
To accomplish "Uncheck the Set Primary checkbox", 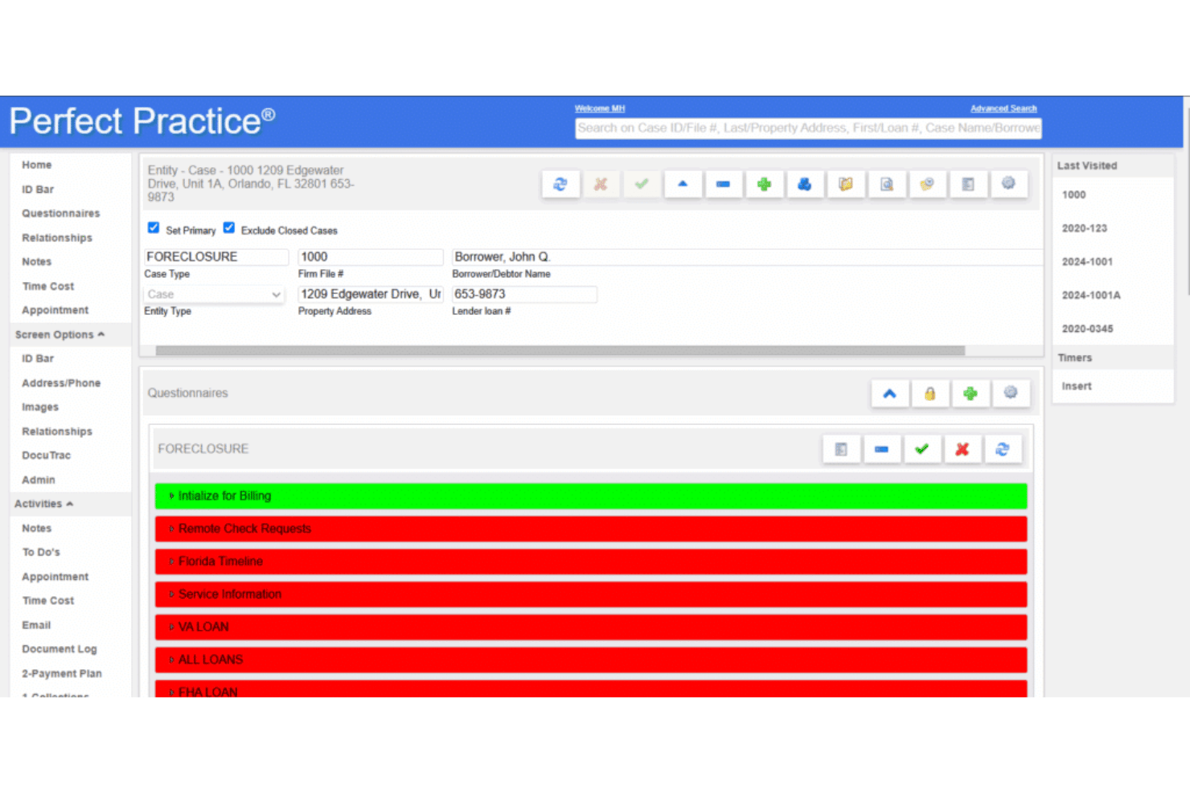I will pos(154,228).
